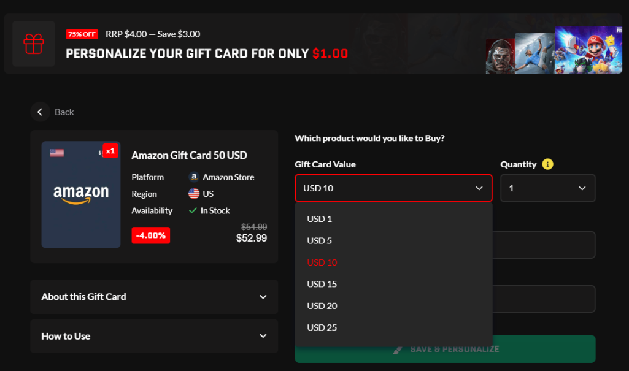
Task: Click the gift box icon in banner
Action: pos(33,44)
